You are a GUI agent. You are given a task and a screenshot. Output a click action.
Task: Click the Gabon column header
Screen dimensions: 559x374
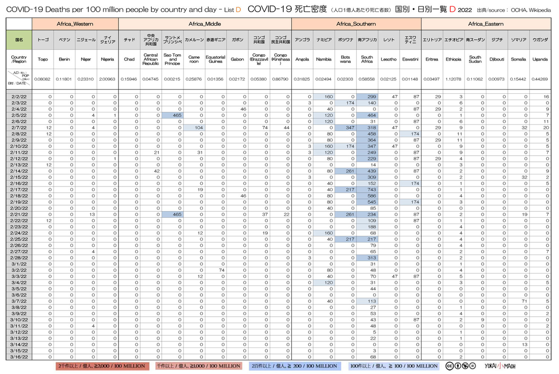[x=237, y=59]
